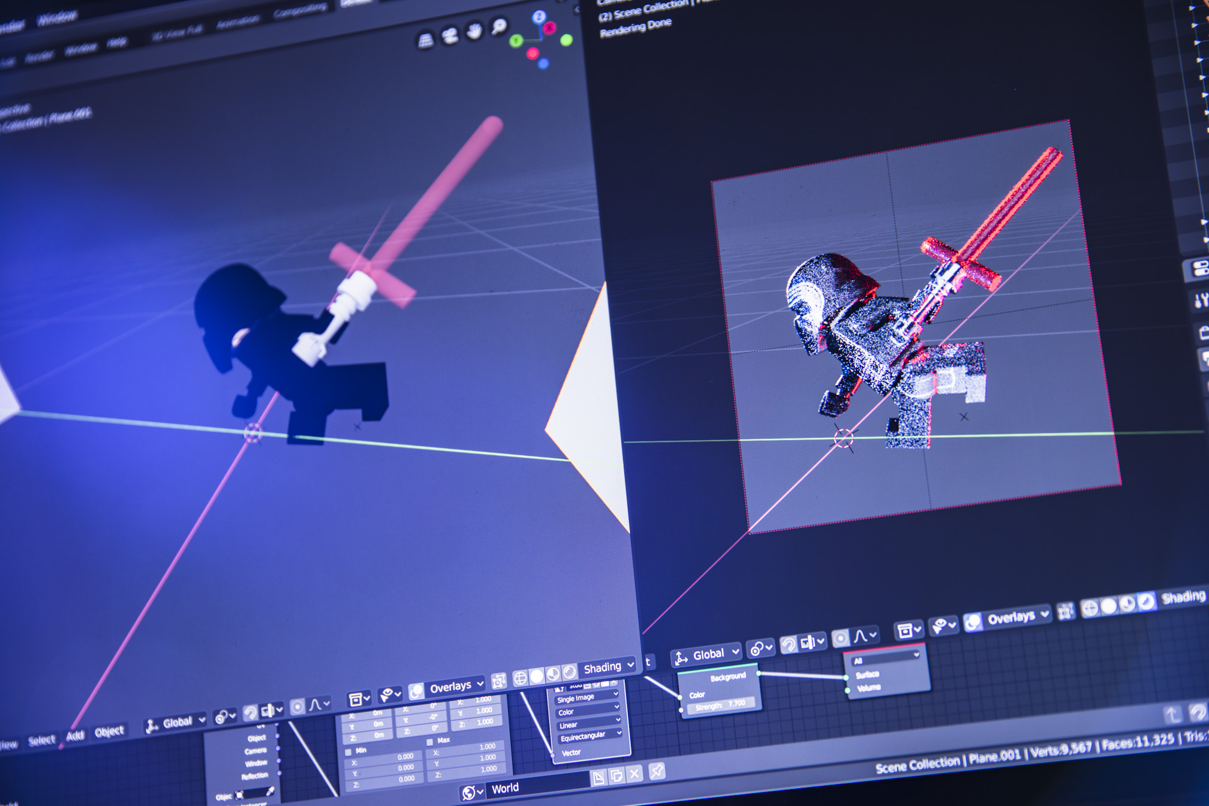The width and height of the screenshot is (1209, 806).
Task: Enable the Max checkbox on mapping node
Action: point(429,741)
